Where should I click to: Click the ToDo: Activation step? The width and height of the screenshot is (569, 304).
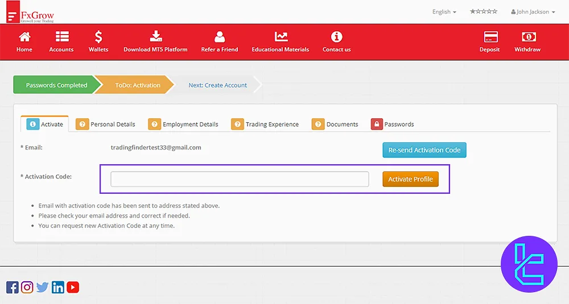[138, 85]
